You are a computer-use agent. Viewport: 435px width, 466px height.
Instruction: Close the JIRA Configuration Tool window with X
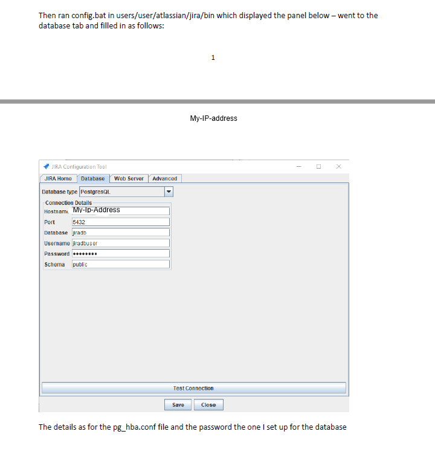pos(339,166)
